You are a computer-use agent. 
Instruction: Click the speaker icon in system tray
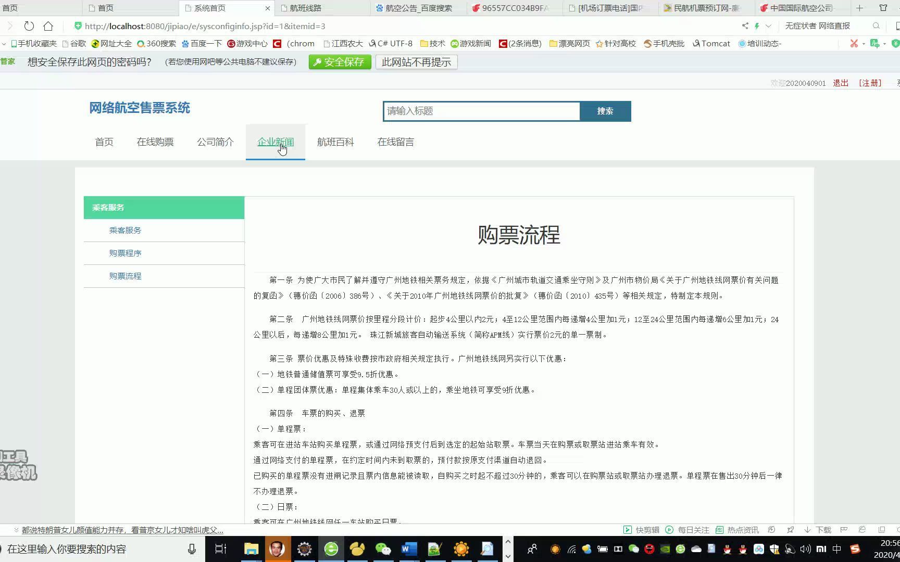click(806, 549)
